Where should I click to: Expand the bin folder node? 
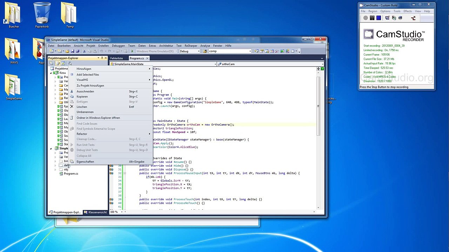pyautogui.click(x=55, y=161)
